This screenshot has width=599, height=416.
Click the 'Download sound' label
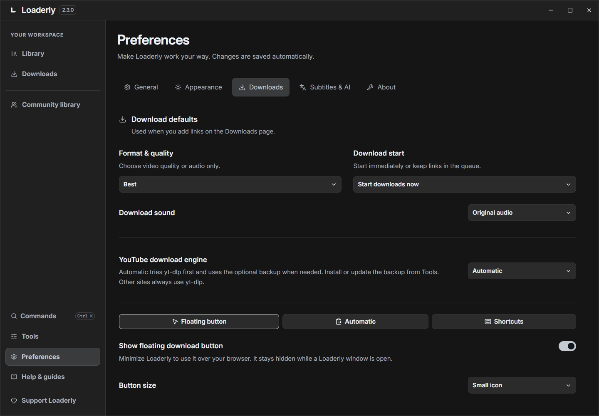click(x=147, y=213)
